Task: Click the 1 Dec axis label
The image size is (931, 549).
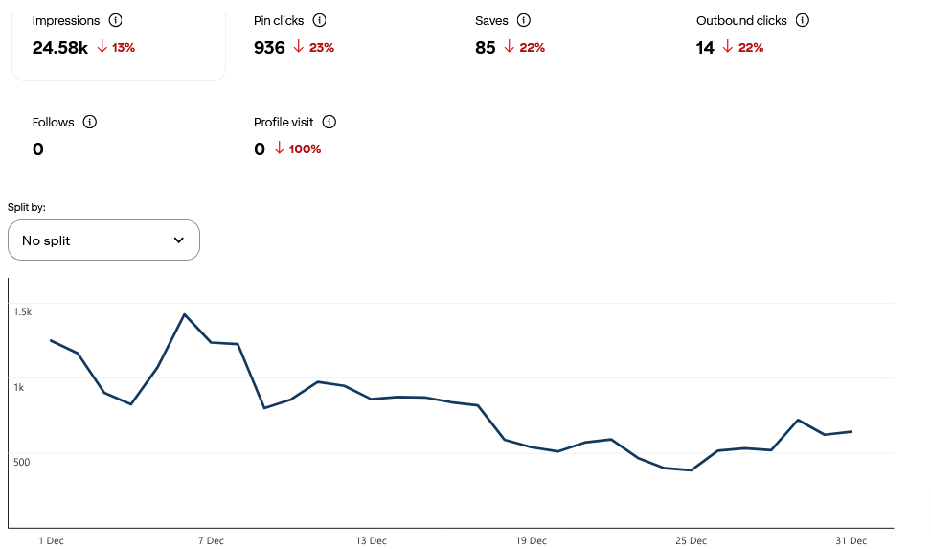Action: pyautogui.click(x=51, y=540)
